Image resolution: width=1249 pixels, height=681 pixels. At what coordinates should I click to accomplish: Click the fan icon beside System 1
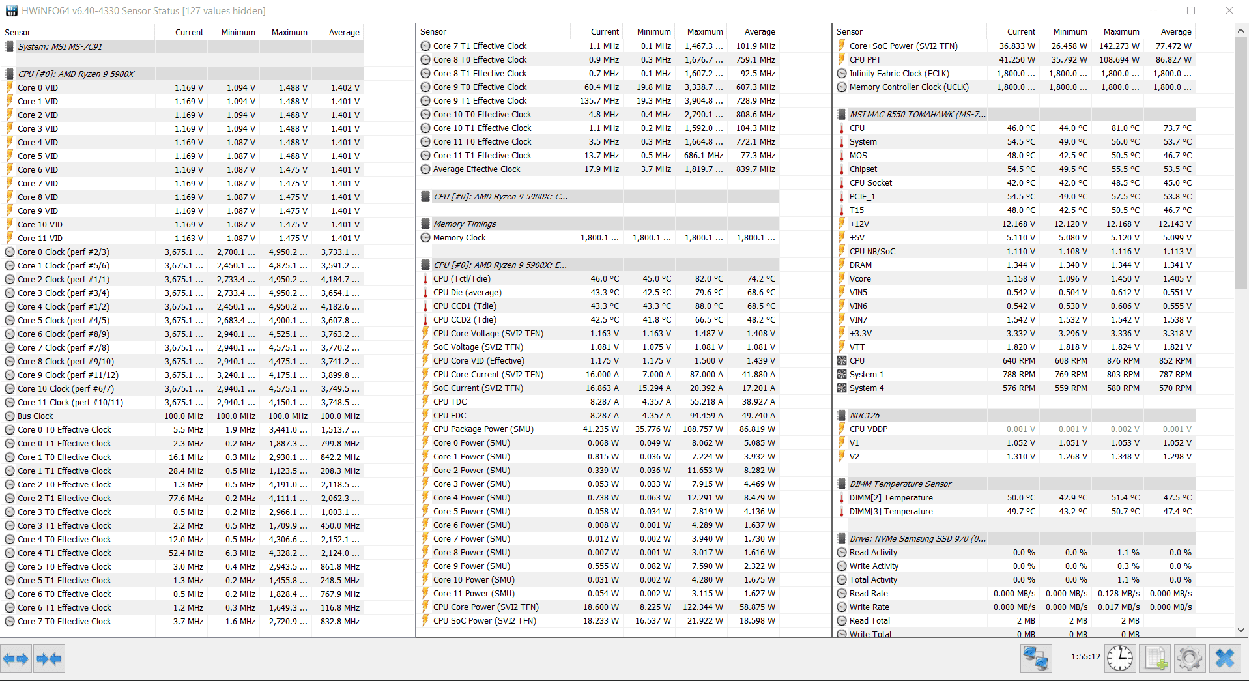(x=842, y=375)
